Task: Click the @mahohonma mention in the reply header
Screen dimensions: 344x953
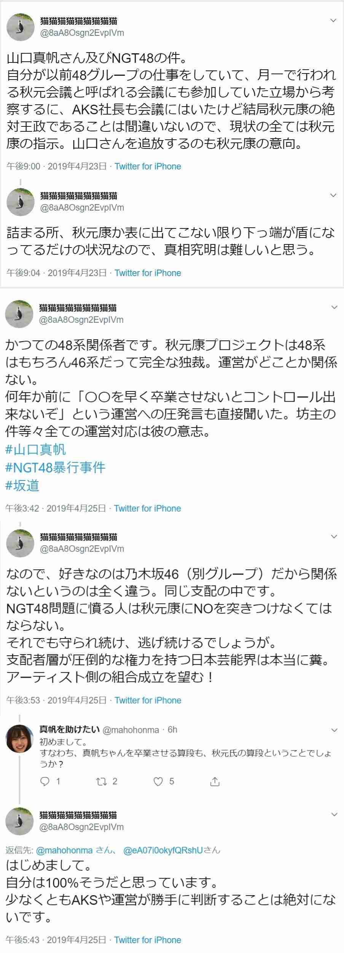Action: 64,850
